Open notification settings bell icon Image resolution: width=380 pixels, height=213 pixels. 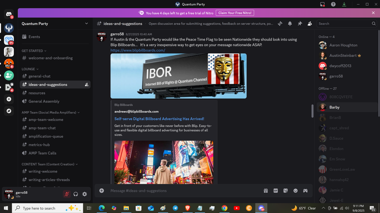[290, 24]
